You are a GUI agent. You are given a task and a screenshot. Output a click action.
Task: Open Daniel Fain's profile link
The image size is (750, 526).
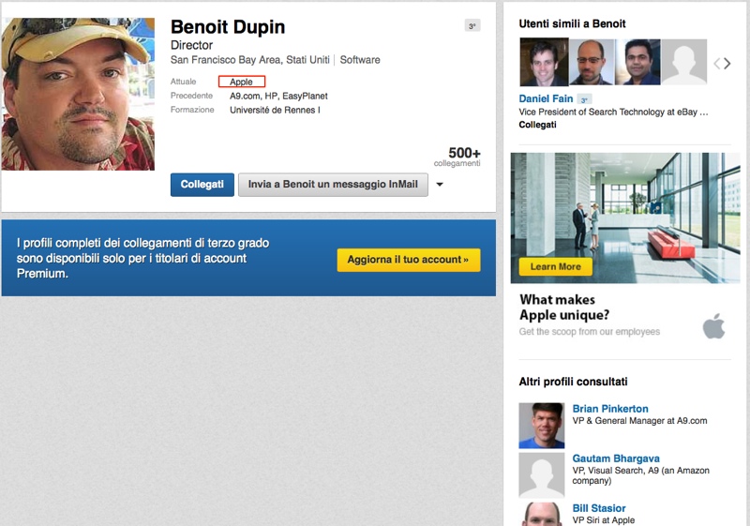(x=546, y=98)
